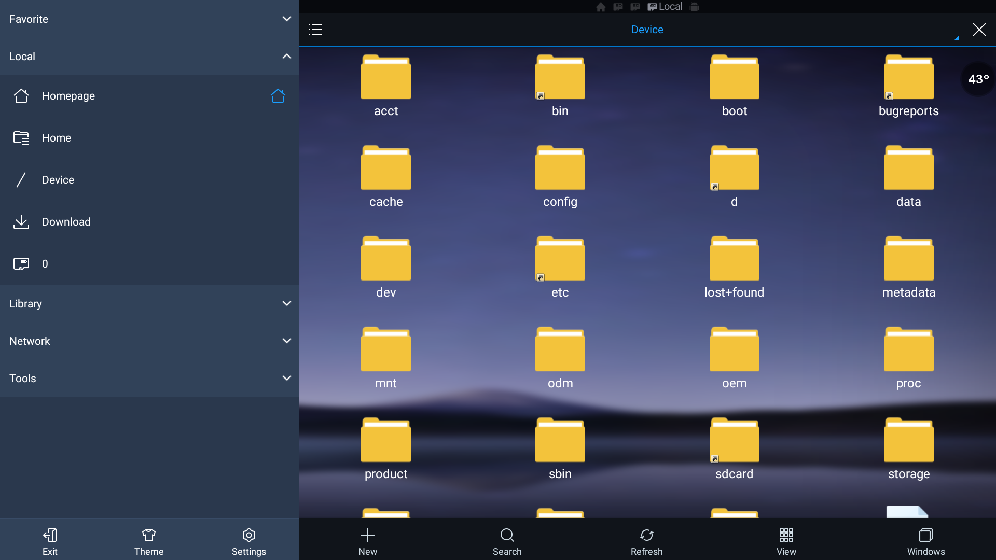
Task: Open the hamburger menu icon
Action: (315, 30)
